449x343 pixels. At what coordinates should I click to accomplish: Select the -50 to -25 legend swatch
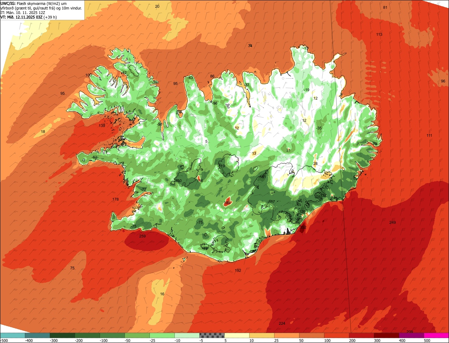pyautogui.click(x=137, y=335)
